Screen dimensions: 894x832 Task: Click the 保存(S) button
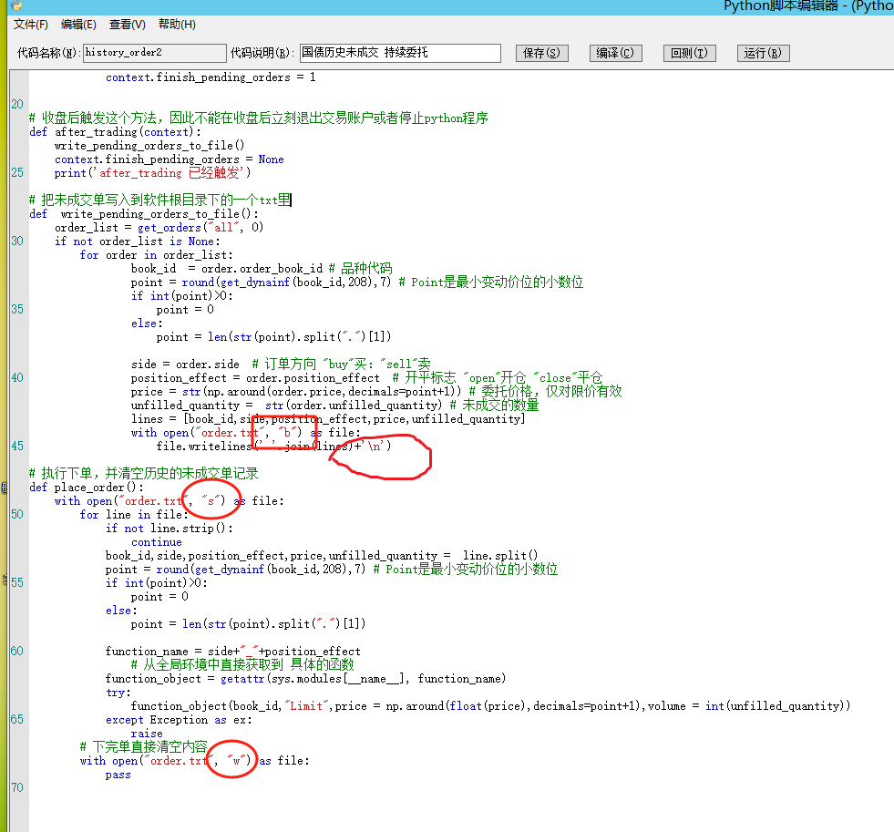(x=541, y=53)
